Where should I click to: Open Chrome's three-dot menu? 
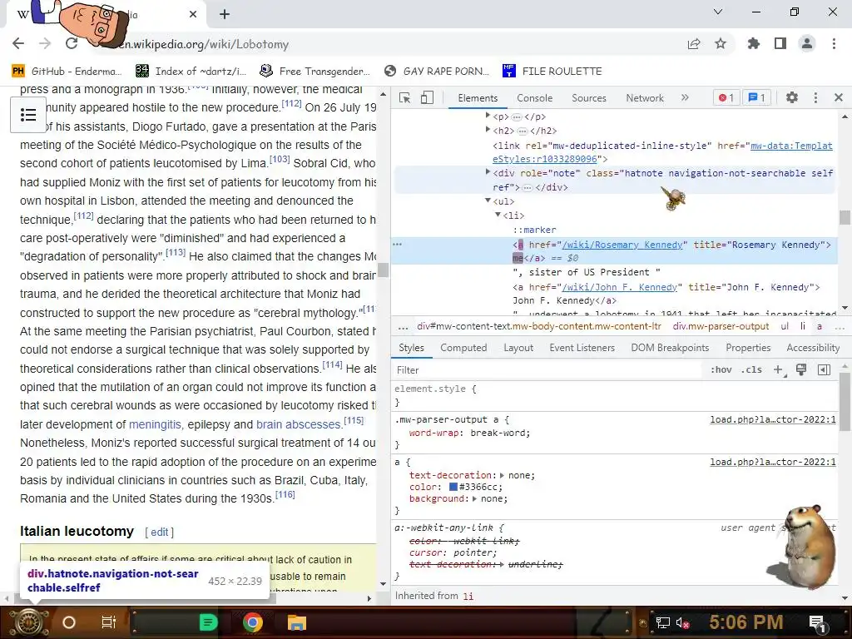(x=834, y=43)
